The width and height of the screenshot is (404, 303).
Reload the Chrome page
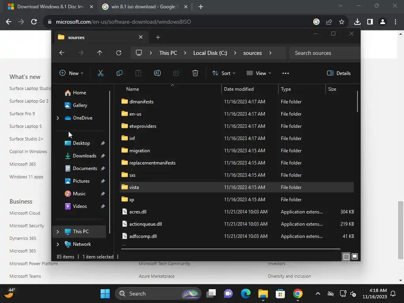pos(34,22)
